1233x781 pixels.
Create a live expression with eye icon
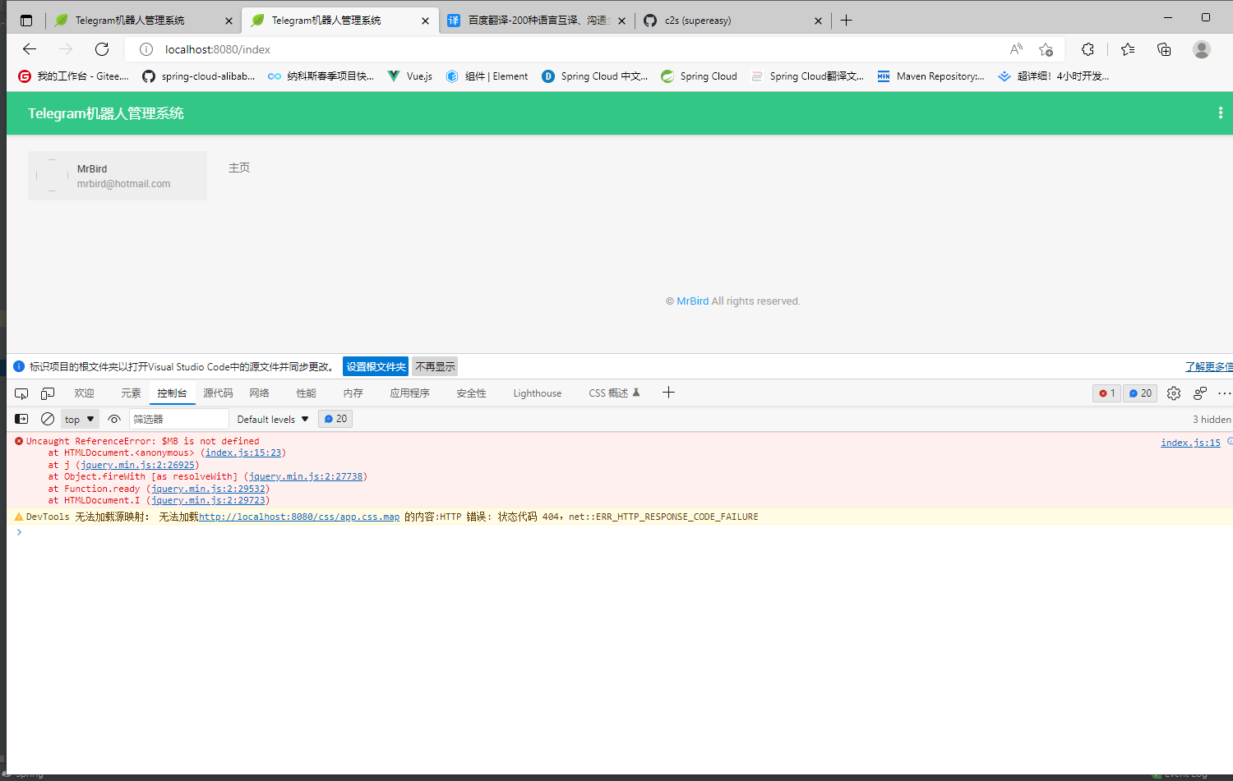[x=114, y=419]
